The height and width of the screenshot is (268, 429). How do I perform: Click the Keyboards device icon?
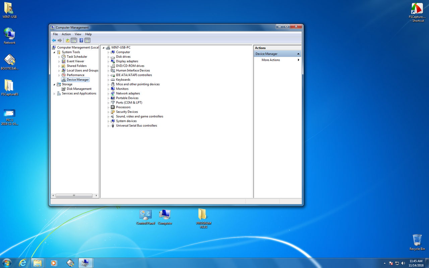(113, 80)
